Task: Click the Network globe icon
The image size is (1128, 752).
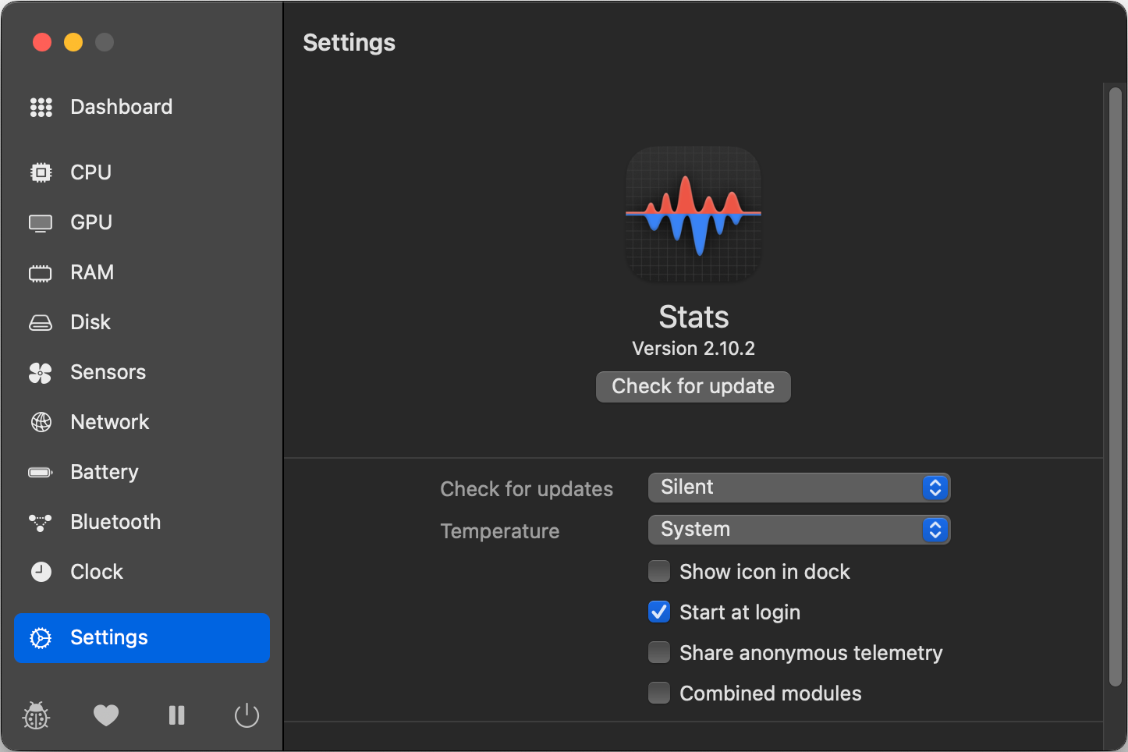Action: click(41, 422)
